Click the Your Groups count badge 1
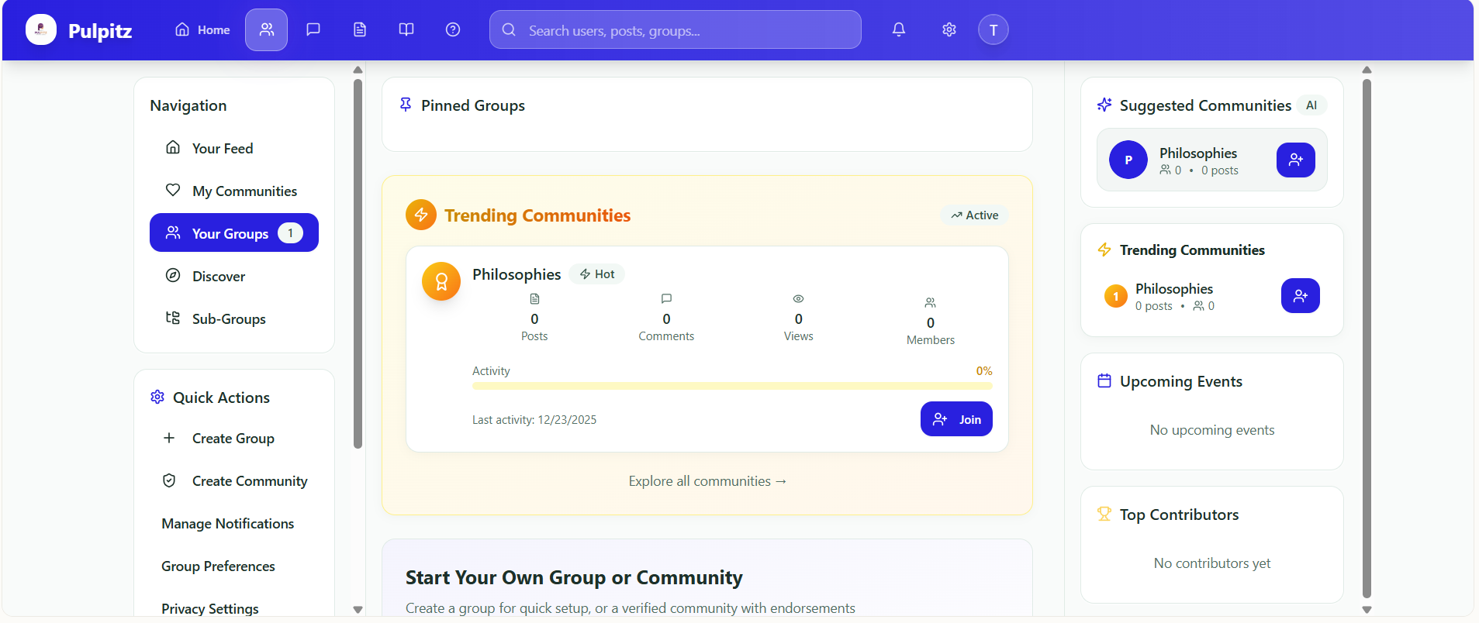1479x623 pixels. tap(291, 233)
